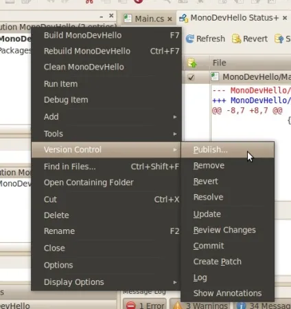Select Create Patch entry
Image resolution: width=291 pixels, height=309 pixels.
[228, 262]
